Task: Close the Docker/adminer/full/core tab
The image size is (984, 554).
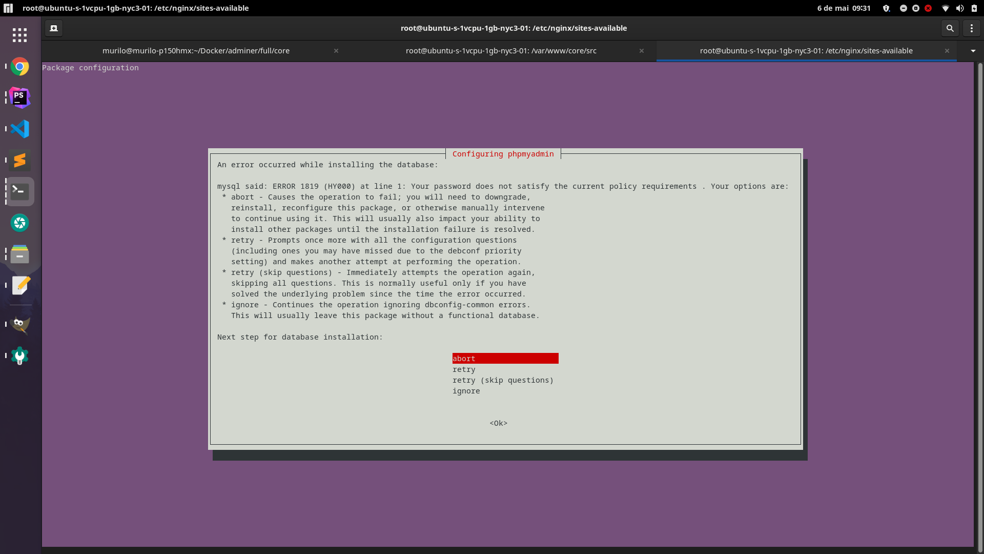Action: 336,51
